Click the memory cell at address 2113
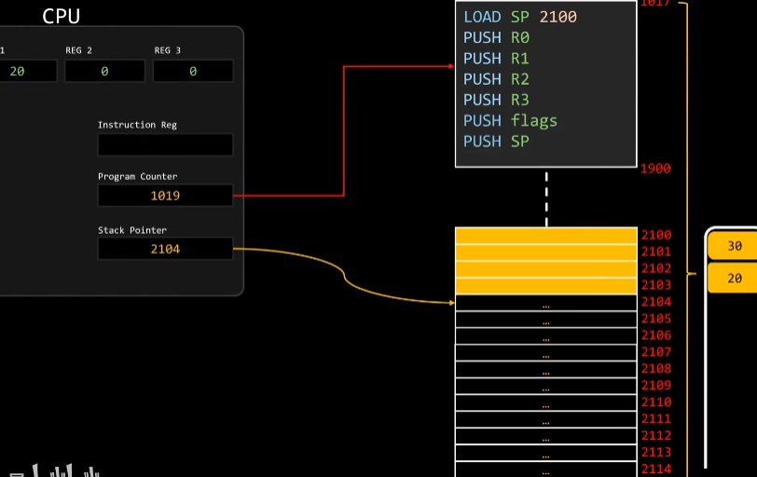 click(546, 454)
